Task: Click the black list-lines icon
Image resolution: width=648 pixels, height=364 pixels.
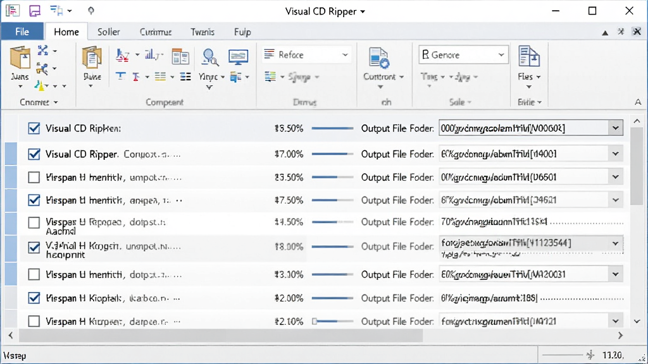Action: coord(185,76)
